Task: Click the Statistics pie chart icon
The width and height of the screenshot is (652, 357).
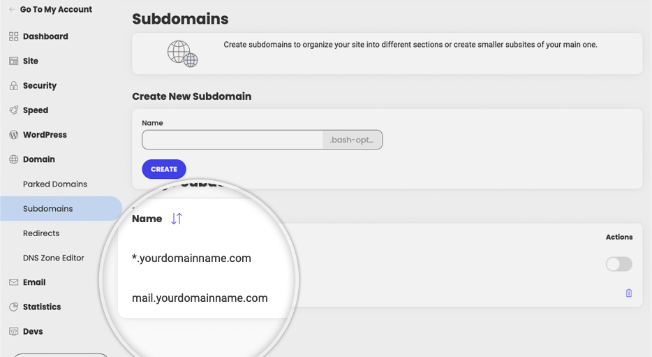Action: tap(14, 307)
